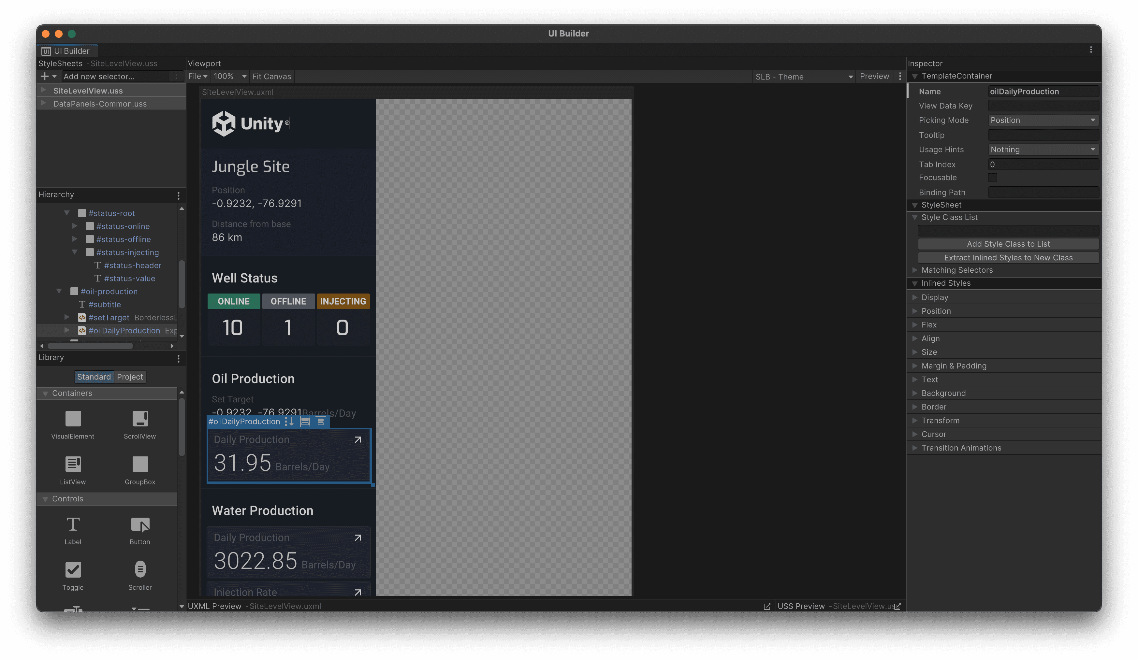The image size is (1138, 660).
Task: Open the Hierarchy panel options menu
Action: 178,195
